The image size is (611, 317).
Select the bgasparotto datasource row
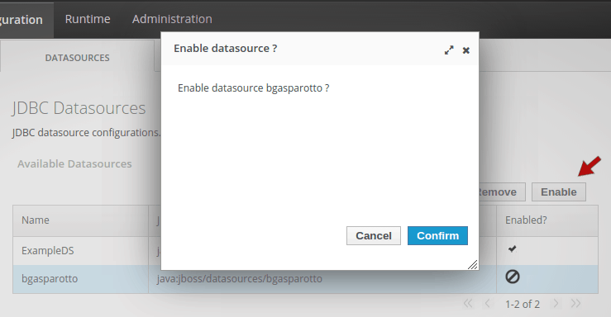(x=305, y=279)
